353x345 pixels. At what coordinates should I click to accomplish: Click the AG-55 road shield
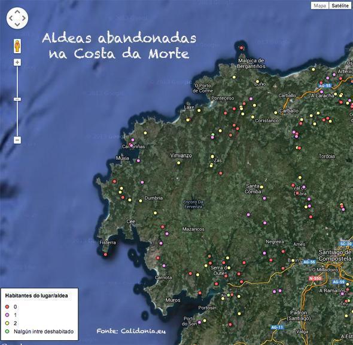click(x=325, y=85)
